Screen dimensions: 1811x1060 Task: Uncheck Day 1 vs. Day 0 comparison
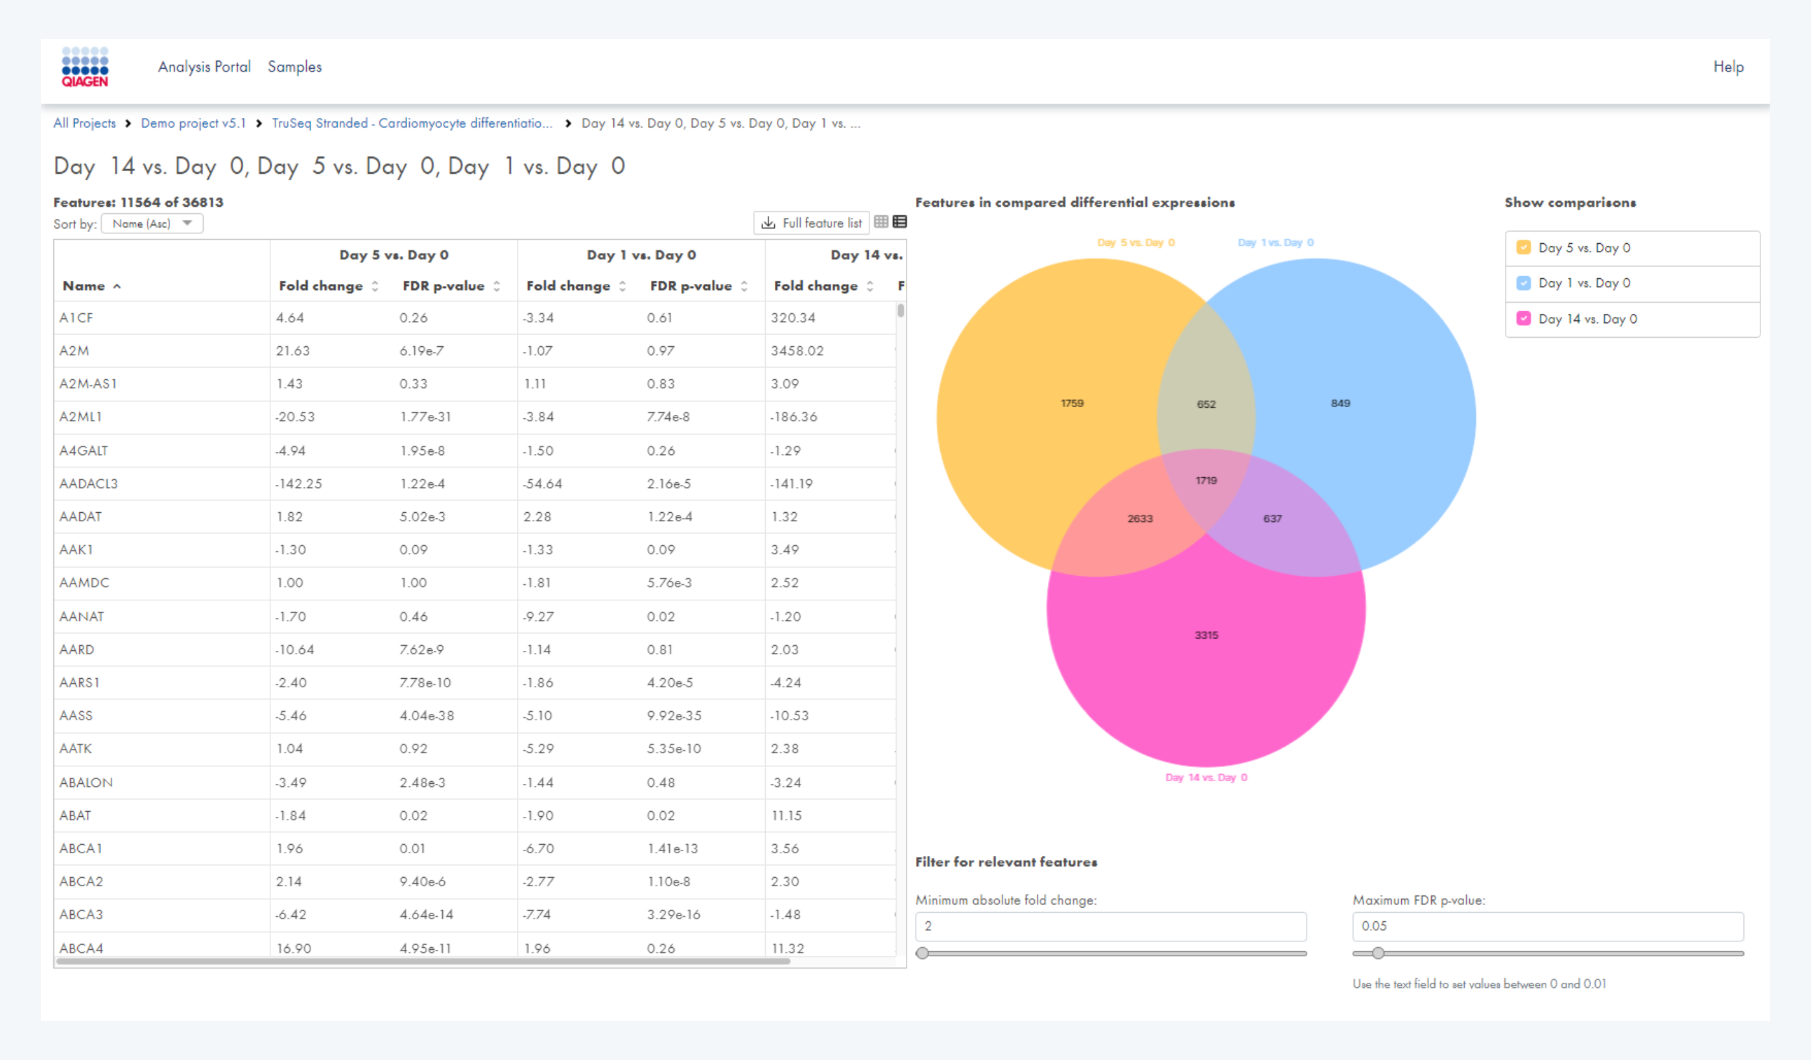(1524, 283)
